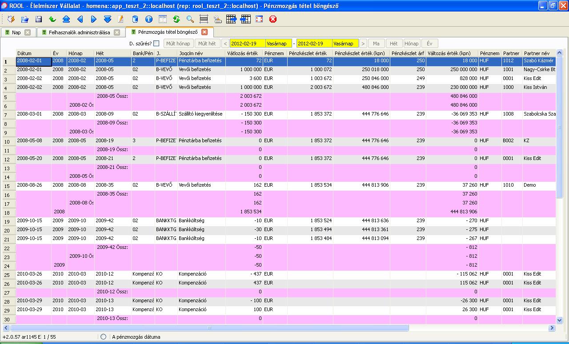Click the red stop X toolbar icon
This screenshot has width=569, height=344.
tap(273, 19)
